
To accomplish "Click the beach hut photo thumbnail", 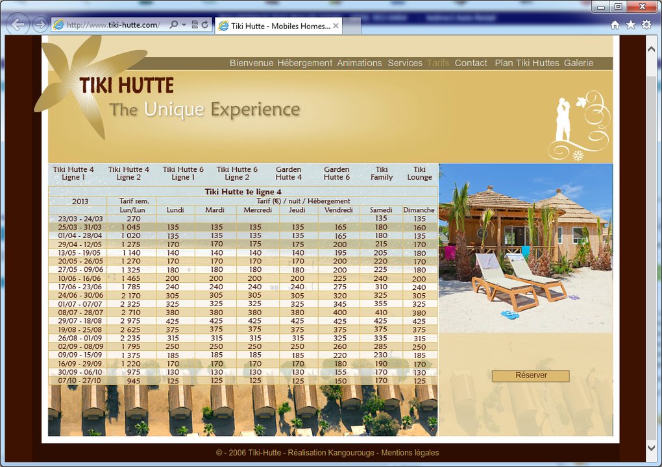I will tap(526, 248).
